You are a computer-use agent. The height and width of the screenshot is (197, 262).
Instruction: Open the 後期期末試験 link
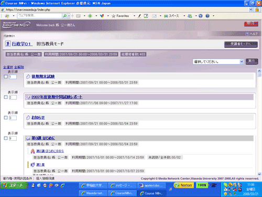[x=43, y=76]
